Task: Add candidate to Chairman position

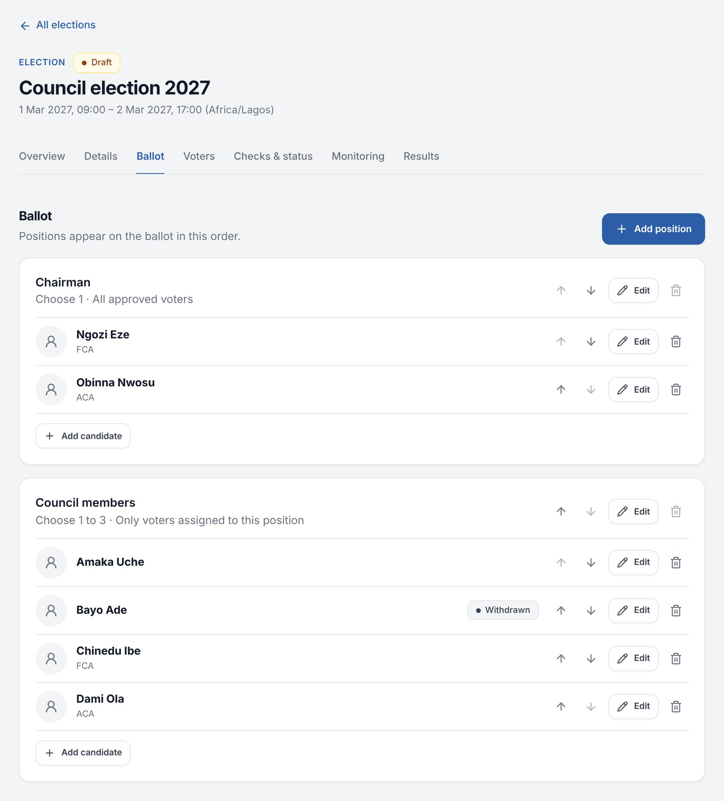Action: [x=83, y=436]
